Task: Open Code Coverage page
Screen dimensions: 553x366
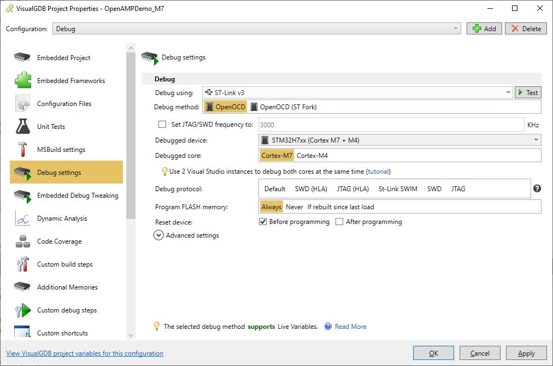Action: pyautogui.click(x=66, y=241)
